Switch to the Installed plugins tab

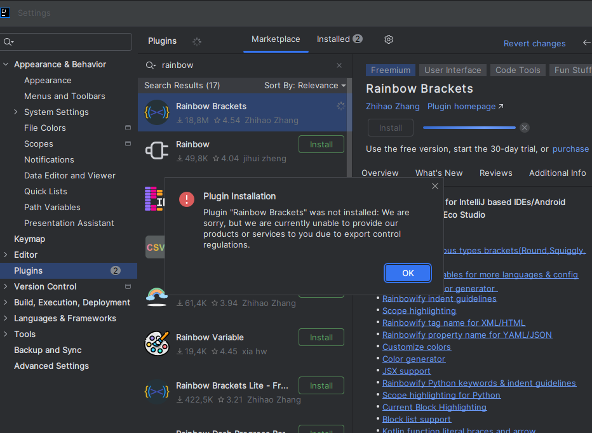click(x=339, y=39)
